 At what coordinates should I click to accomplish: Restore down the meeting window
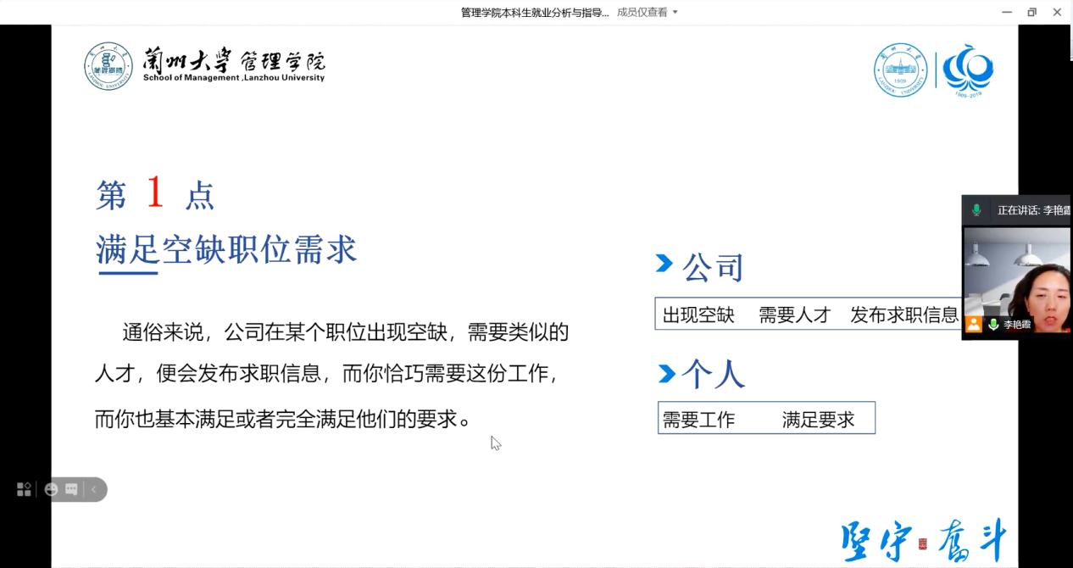pyautogui.click(x=1031, y=12)
